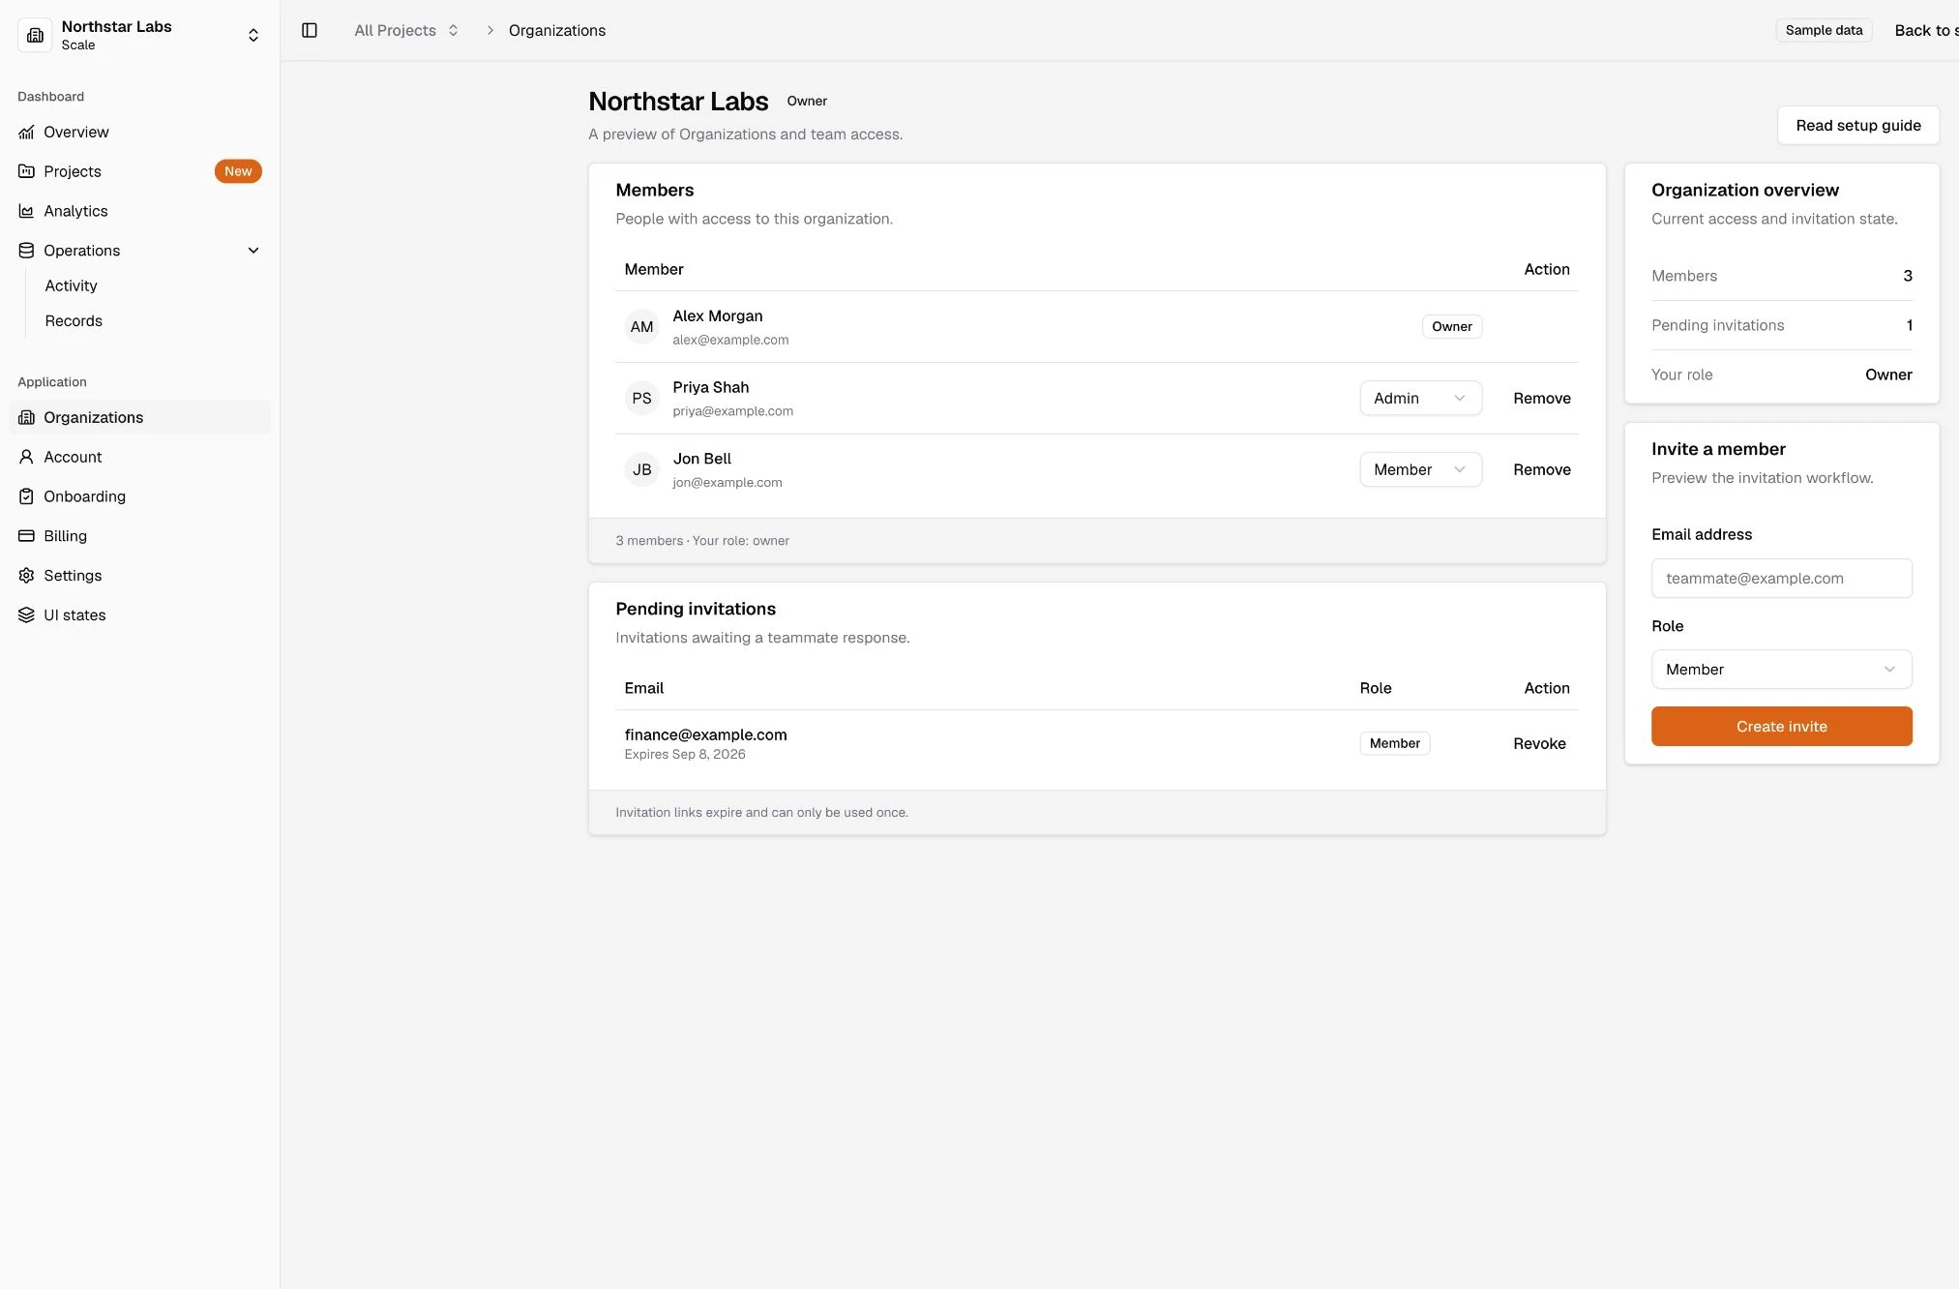The image size is (1959, 1289).
Task: Click the Projects folder icon
Action: [26, 171]
